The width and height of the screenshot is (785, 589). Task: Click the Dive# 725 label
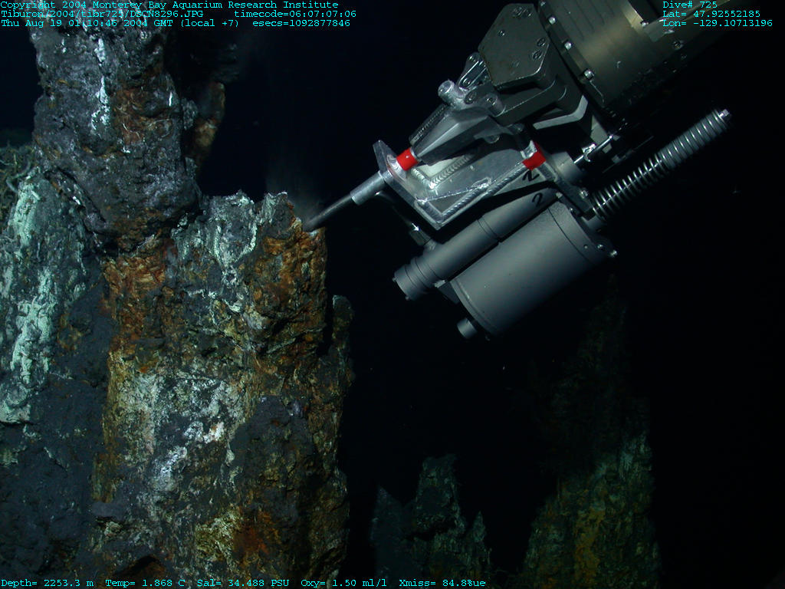(690, 5)
